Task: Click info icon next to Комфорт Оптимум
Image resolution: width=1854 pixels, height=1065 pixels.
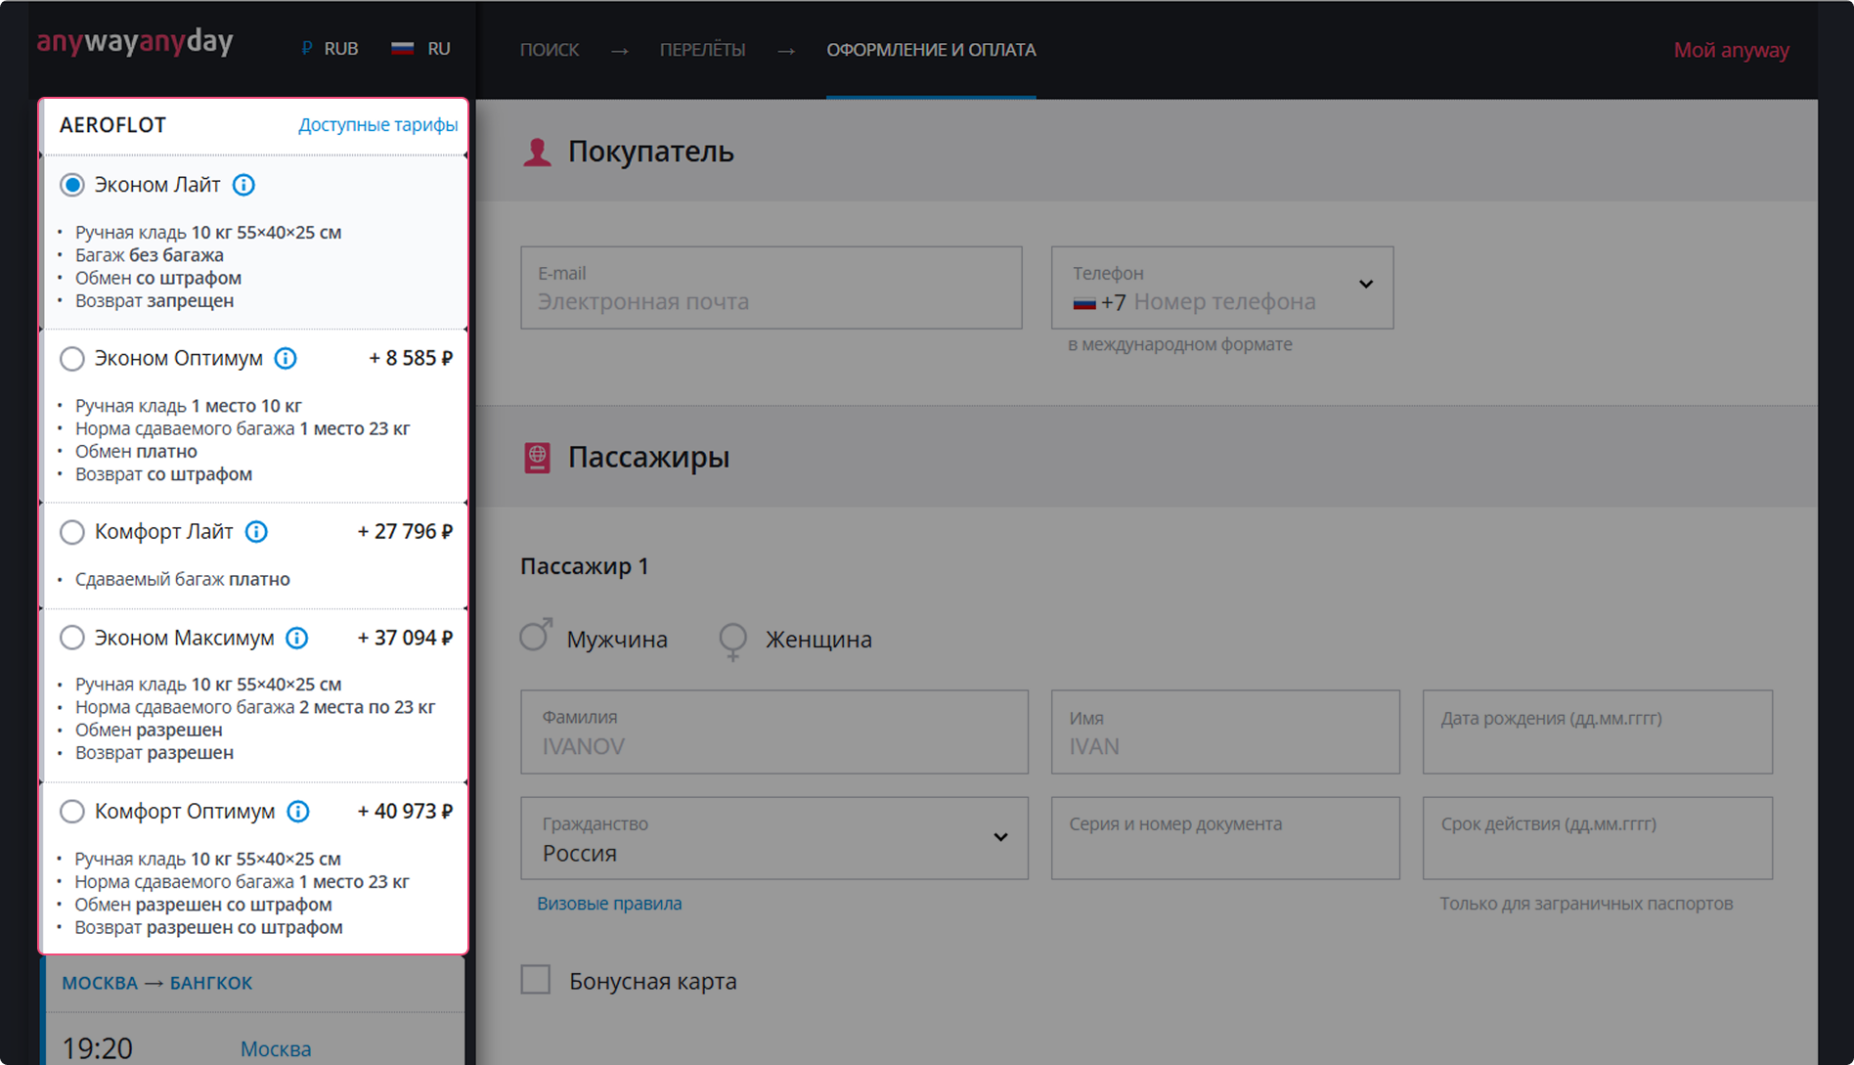Action: pyautogui.click(x=298, y=812)
